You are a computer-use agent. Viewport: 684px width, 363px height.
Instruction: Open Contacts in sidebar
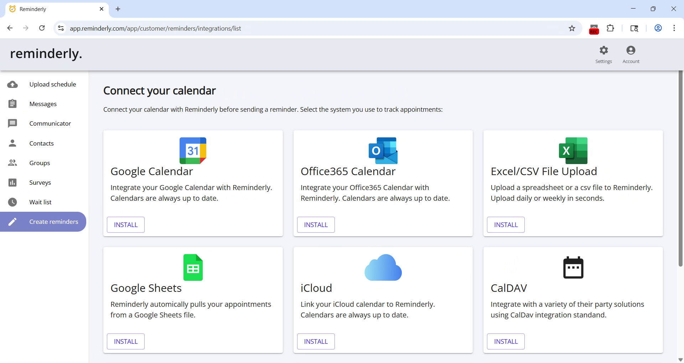[43, 143]
